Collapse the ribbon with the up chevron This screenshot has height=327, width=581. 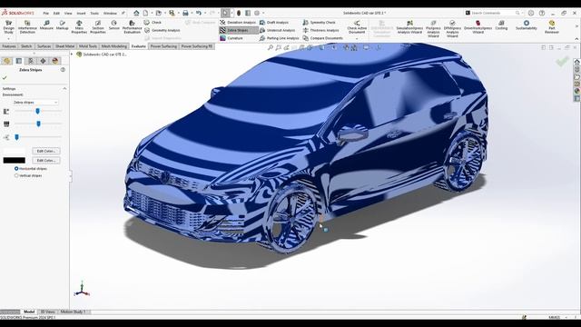(576, 38)
